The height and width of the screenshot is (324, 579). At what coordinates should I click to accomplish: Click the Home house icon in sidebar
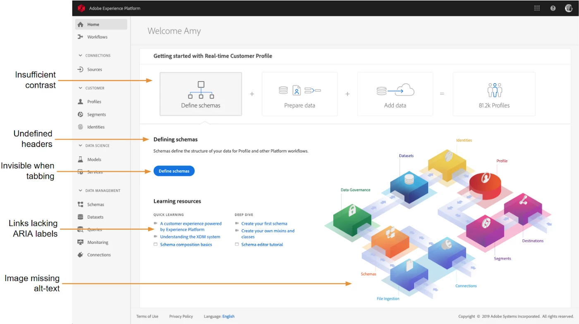[81, 24]
